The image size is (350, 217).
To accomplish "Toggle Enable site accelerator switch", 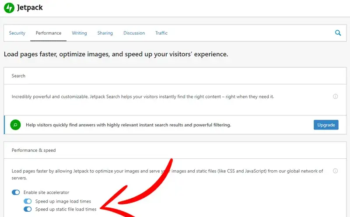I will coord(16,192).
